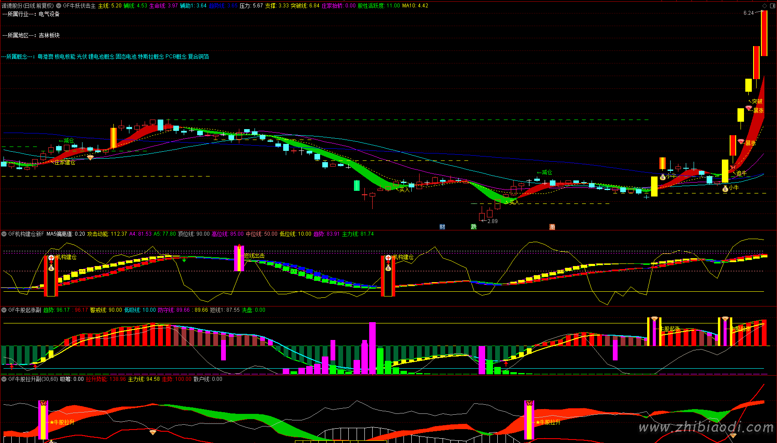The height and width of the screenshot is (443, 777).
Task: Click the GF牛股起涨副 indicator name
Action: [25, 310]
